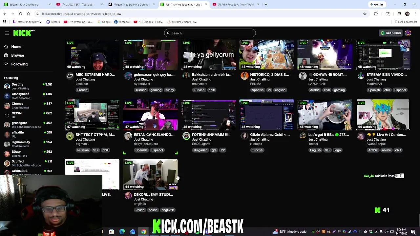The width and height of the screenshot is (420, 236).
Task: Focus the Kick Search field
Action: (210, 33)
